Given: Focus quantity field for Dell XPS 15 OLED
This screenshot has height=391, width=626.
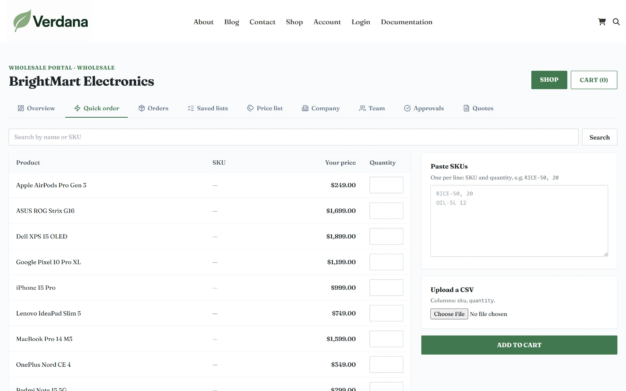Looking at the screenshot, I should (386, 236).
